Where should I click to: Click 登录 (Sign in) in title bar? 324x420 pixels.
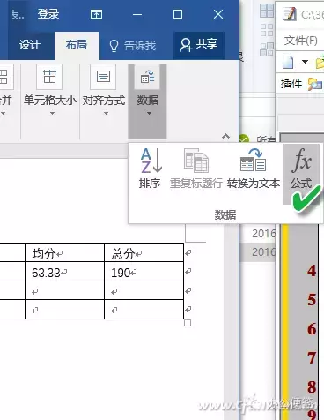(48, 14)
